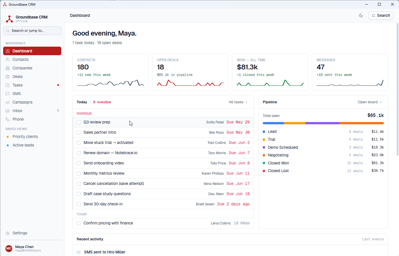Open All tasks link
Screen dimensions: 399x256
238,102
